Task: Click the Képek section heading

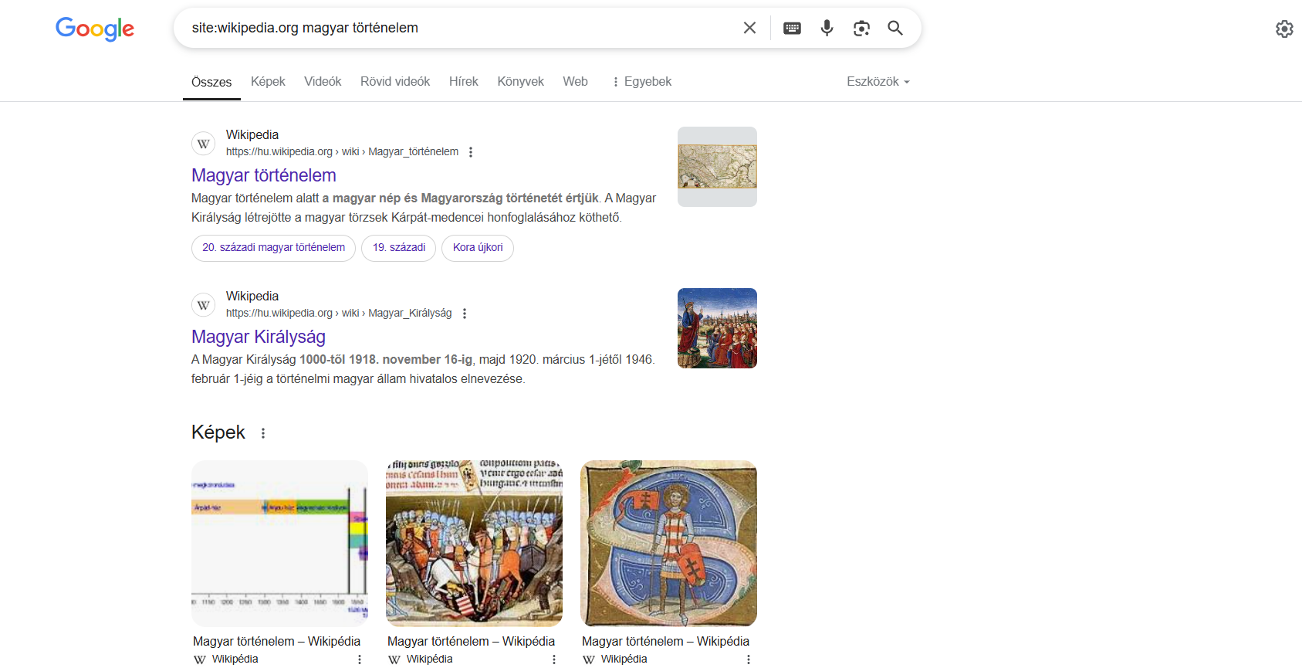Action: click(218, 432)
